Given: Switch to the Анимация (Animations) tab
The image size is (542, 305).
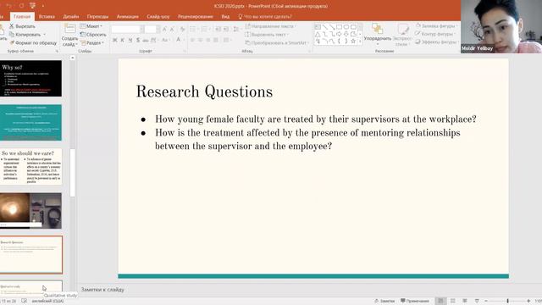Looking at the screenshot, I should coord(128,16).
